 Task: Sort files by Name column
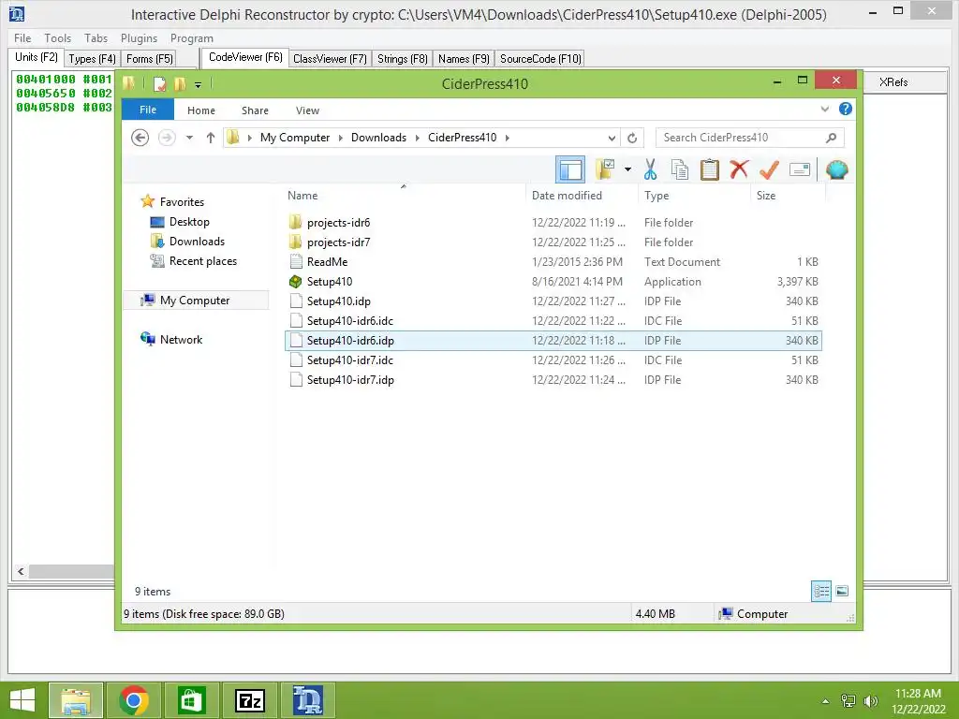point(404,195)
